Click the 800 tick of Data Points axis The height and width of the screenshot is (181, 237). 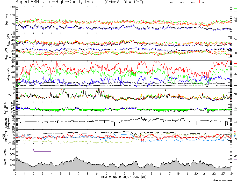tap(12, 149)
